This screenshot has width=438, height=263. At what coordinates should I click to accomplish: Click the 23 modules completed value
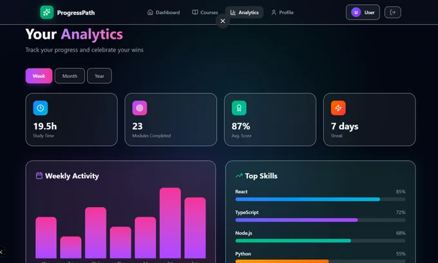pos(137,126)
